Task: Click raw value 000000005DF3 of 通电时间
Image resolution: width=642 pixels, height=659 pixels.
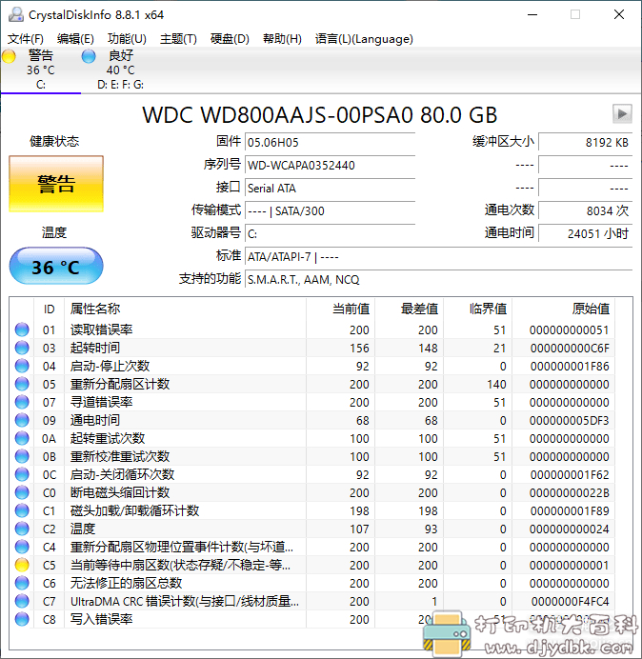Action: (570, 421)
